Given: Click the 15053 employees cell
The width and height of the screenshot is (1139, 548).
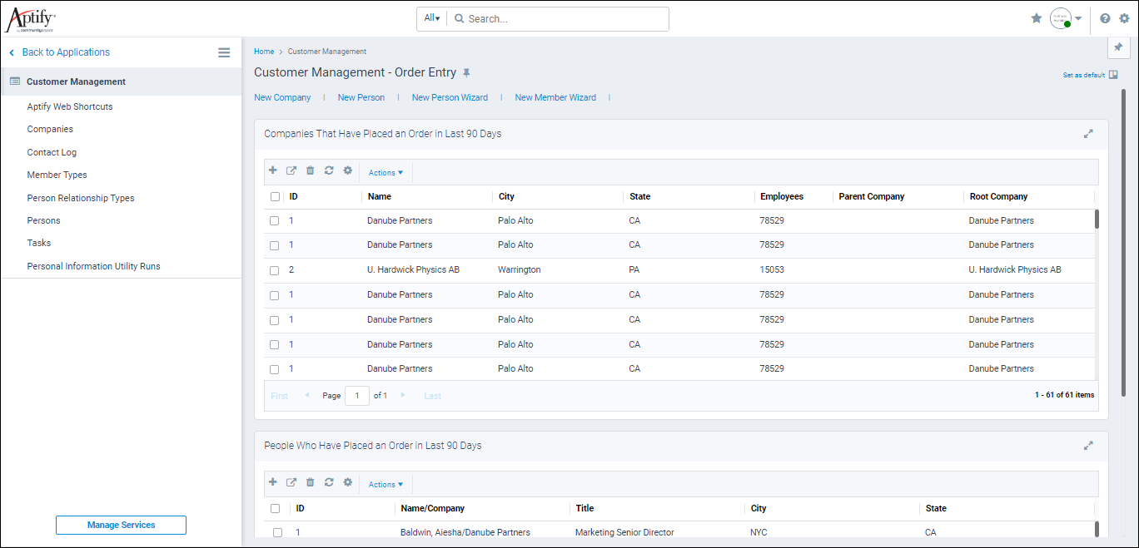Looking at the screenshot, I should tap(772, 270).
